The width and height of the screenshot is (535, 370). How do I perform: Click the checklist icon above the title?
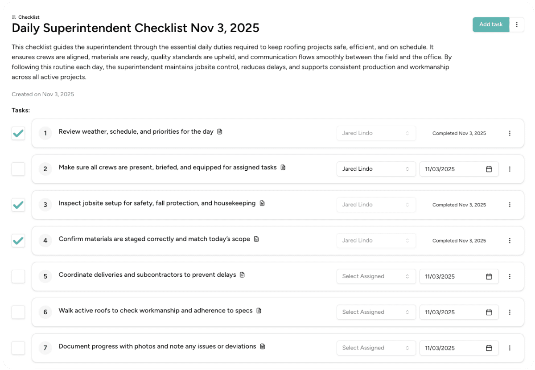(x=14, y=17)
